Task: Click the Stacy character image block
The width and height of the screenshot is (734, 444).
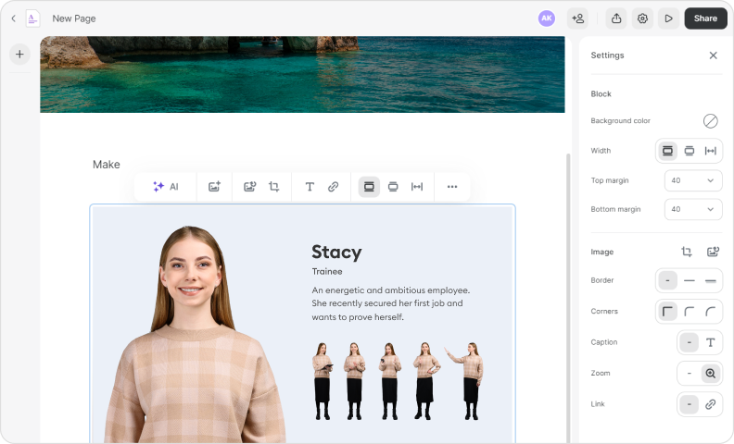Action: pos(302,324)
